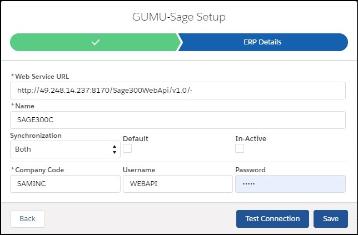Click the Test Connection button
358x235 pixels.
[272, 219]
